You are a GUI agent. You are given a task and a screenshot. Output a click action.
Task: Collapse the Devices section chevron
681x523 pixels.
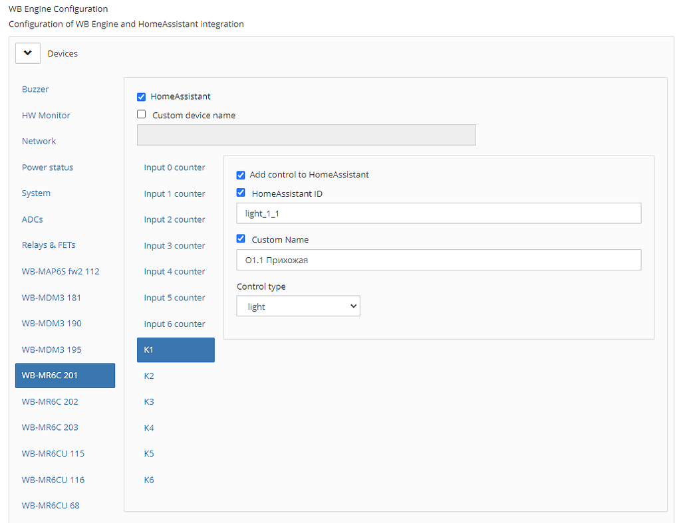tap(28, 53)
